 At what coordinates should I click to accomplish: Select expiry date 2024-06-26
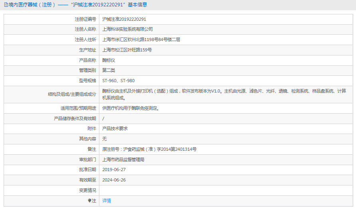(x=114, y=180)
